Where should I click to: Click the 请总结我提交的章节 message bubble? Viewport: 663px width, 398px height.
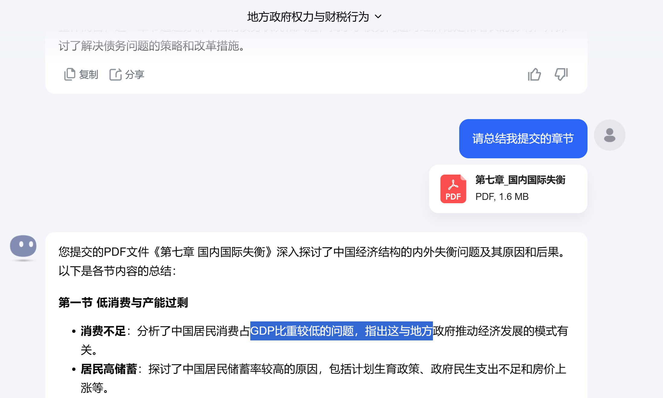coord(523,139)
